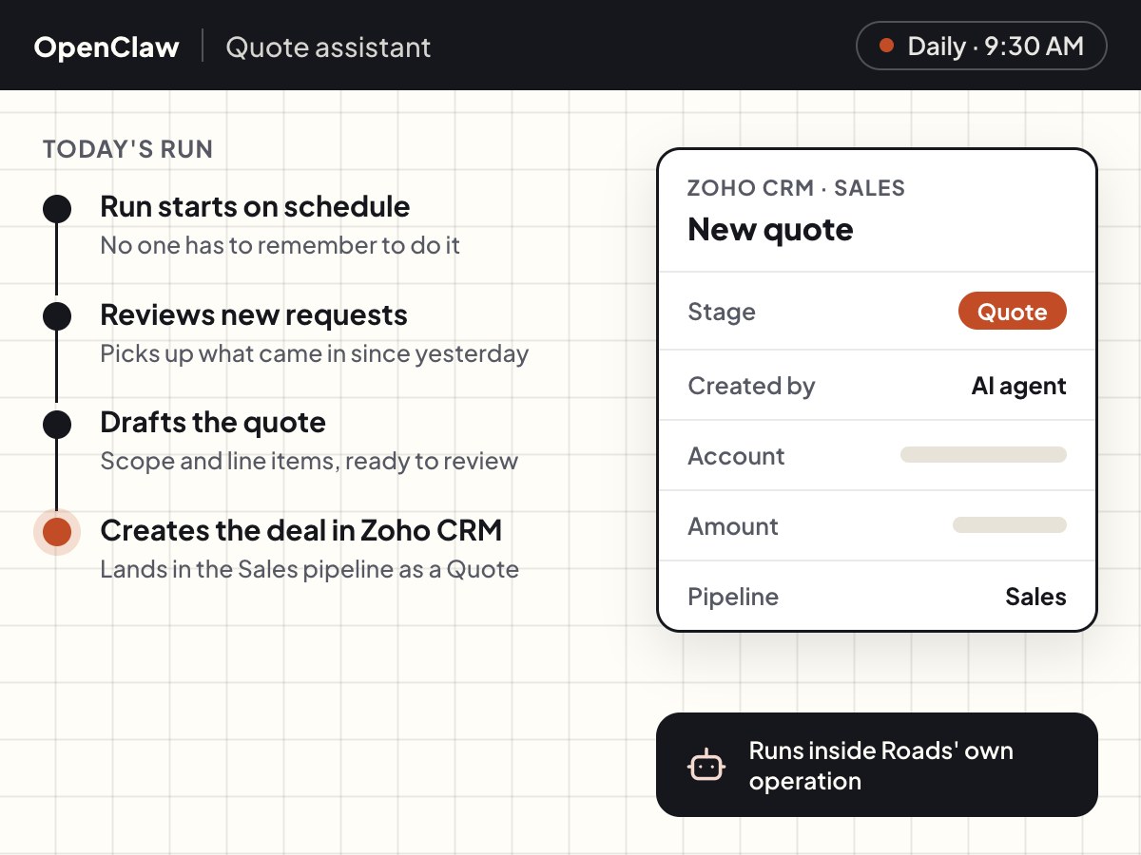Click the timeline dot beside Run starts on schedule
Screen dimensions: 1141x855
(57, 209)
